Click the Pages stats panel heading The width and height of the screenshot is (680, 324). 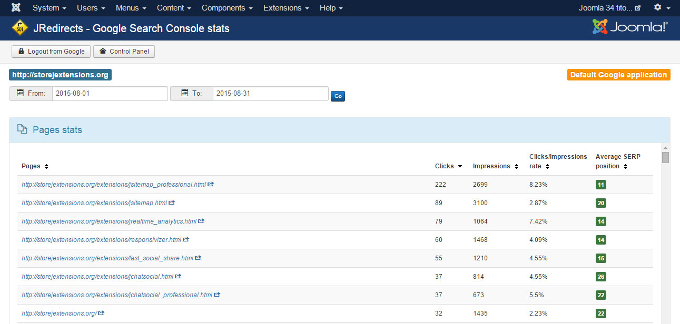(x=57, y=130)
